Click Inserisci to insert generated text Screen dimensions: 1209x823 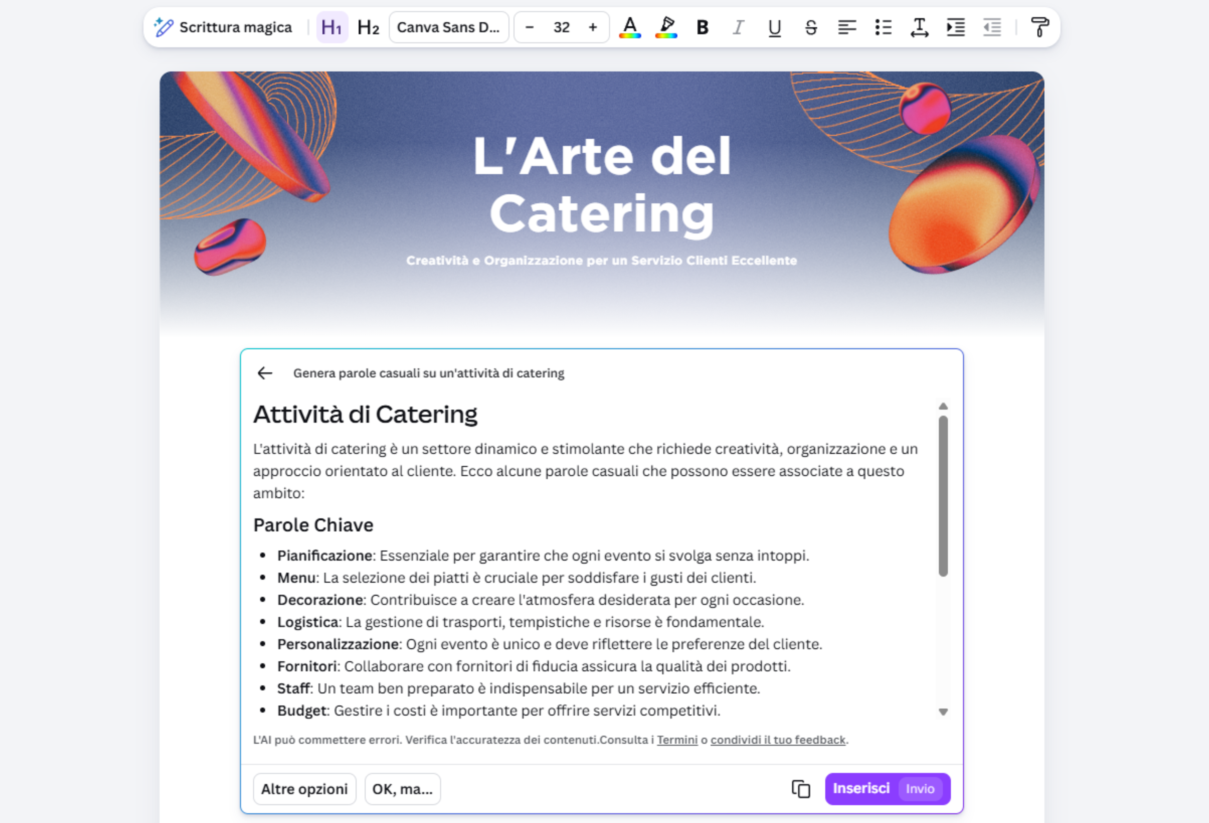pyautogui.click(x=887, y=789)
